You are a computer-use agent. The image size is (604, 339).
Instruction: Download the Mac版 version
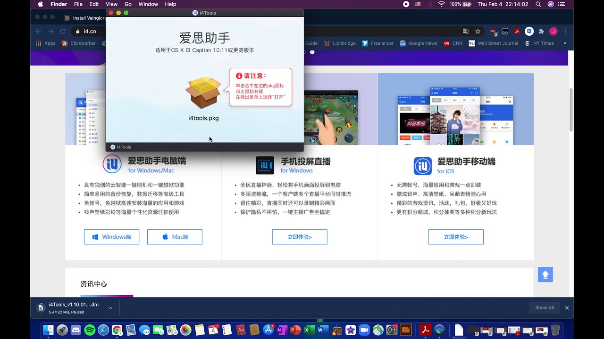coord(175,237)
